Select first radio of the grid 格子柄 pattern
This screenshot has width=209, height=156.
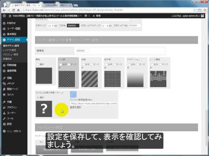106,65
